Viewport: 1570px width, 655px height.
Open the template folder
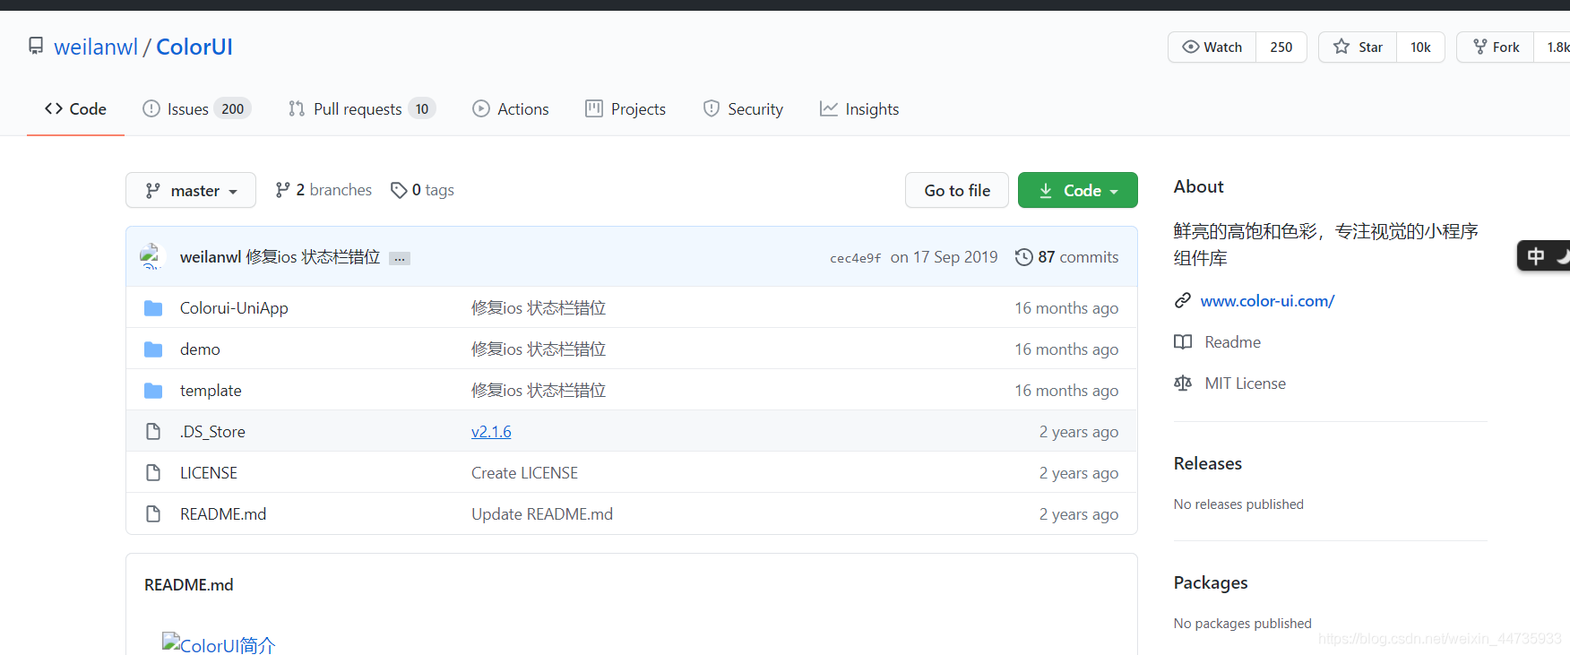(x=211, y=391)
